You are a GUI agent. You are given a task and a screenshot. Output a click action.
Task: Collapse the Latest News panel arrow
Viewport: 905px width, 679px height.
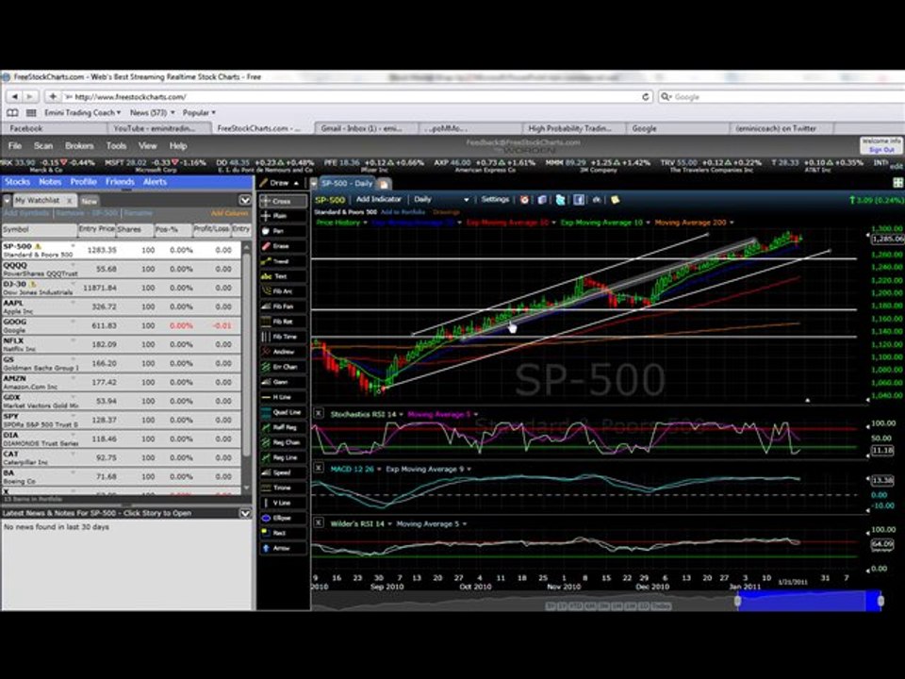245,513
